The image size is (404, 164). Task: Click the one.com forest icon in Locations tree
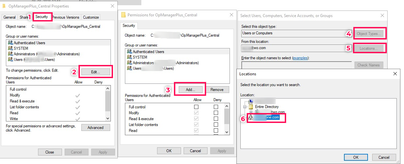(x=251, y=118)
